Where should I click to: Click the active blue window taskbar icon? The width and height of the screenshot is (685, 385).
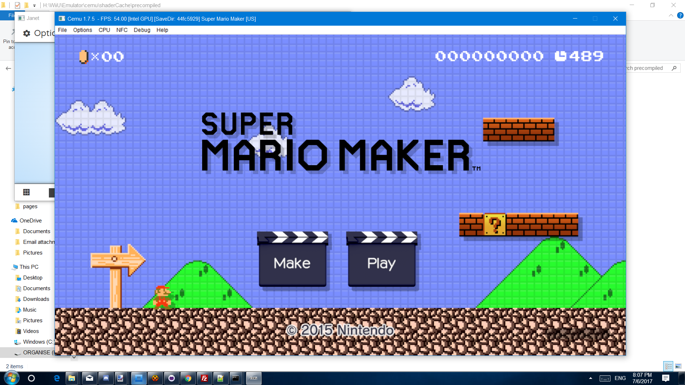pos(139,378)
